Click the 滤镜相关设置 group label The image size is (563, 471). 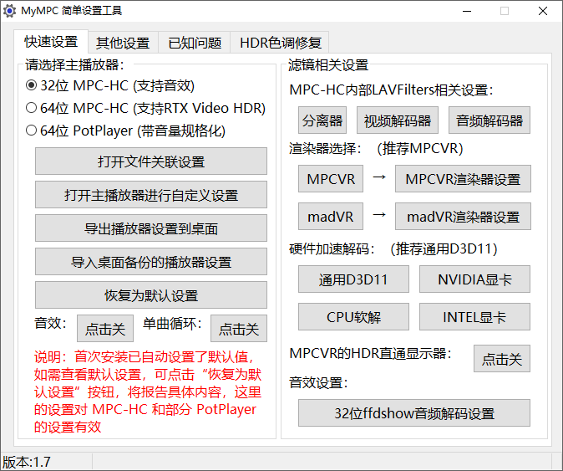click(x=328, y=64)
